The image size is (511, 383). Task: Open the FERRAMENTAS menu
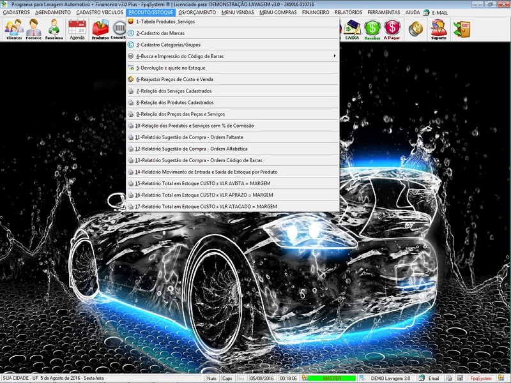point(384,12)
